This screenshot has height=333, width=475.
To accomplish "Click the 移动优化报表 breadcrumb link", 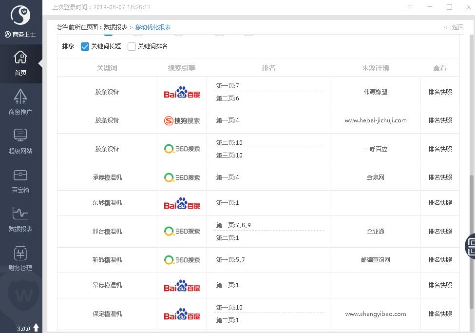I will (x=153, y=27).
